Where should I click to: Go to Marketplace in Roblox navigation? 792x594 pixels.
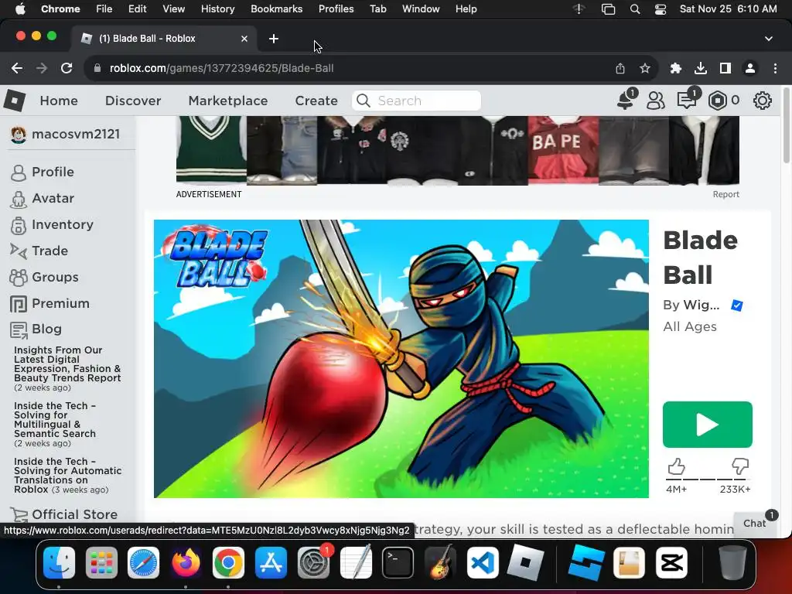[228, 101]
